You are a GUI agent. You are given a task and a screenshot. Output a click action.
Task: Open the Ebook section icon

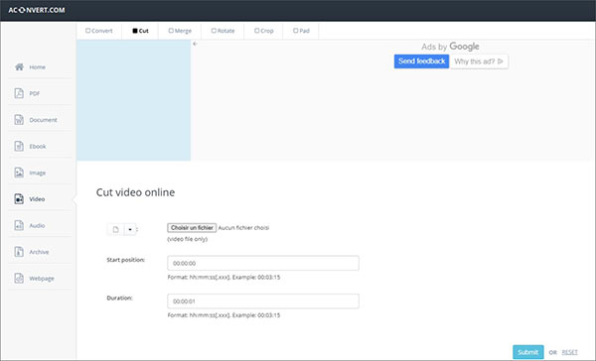(19, 146)
